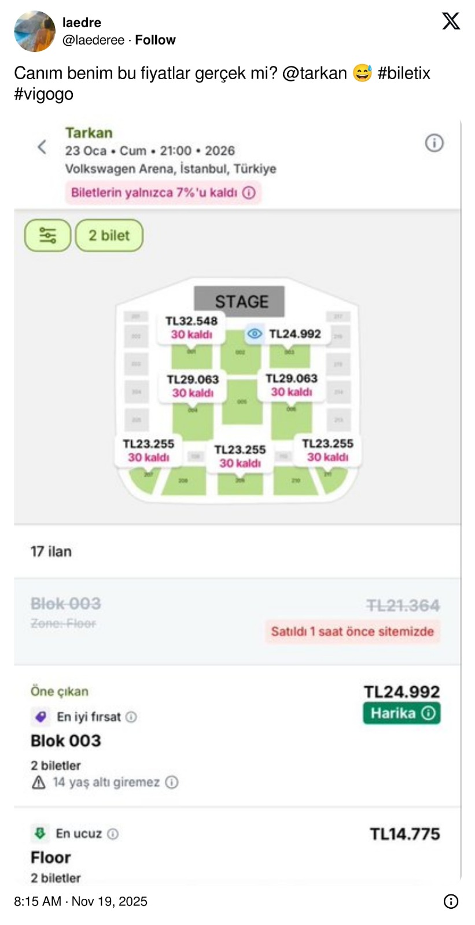Click the info icon next to En iyi fırsat

pos(131,717)
